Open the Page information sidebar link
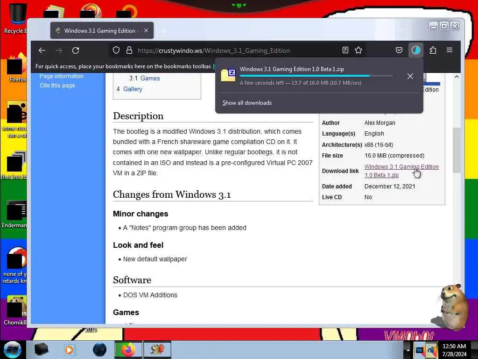The width and height of the screenshot is (478, 359). [x=61, y=76]
